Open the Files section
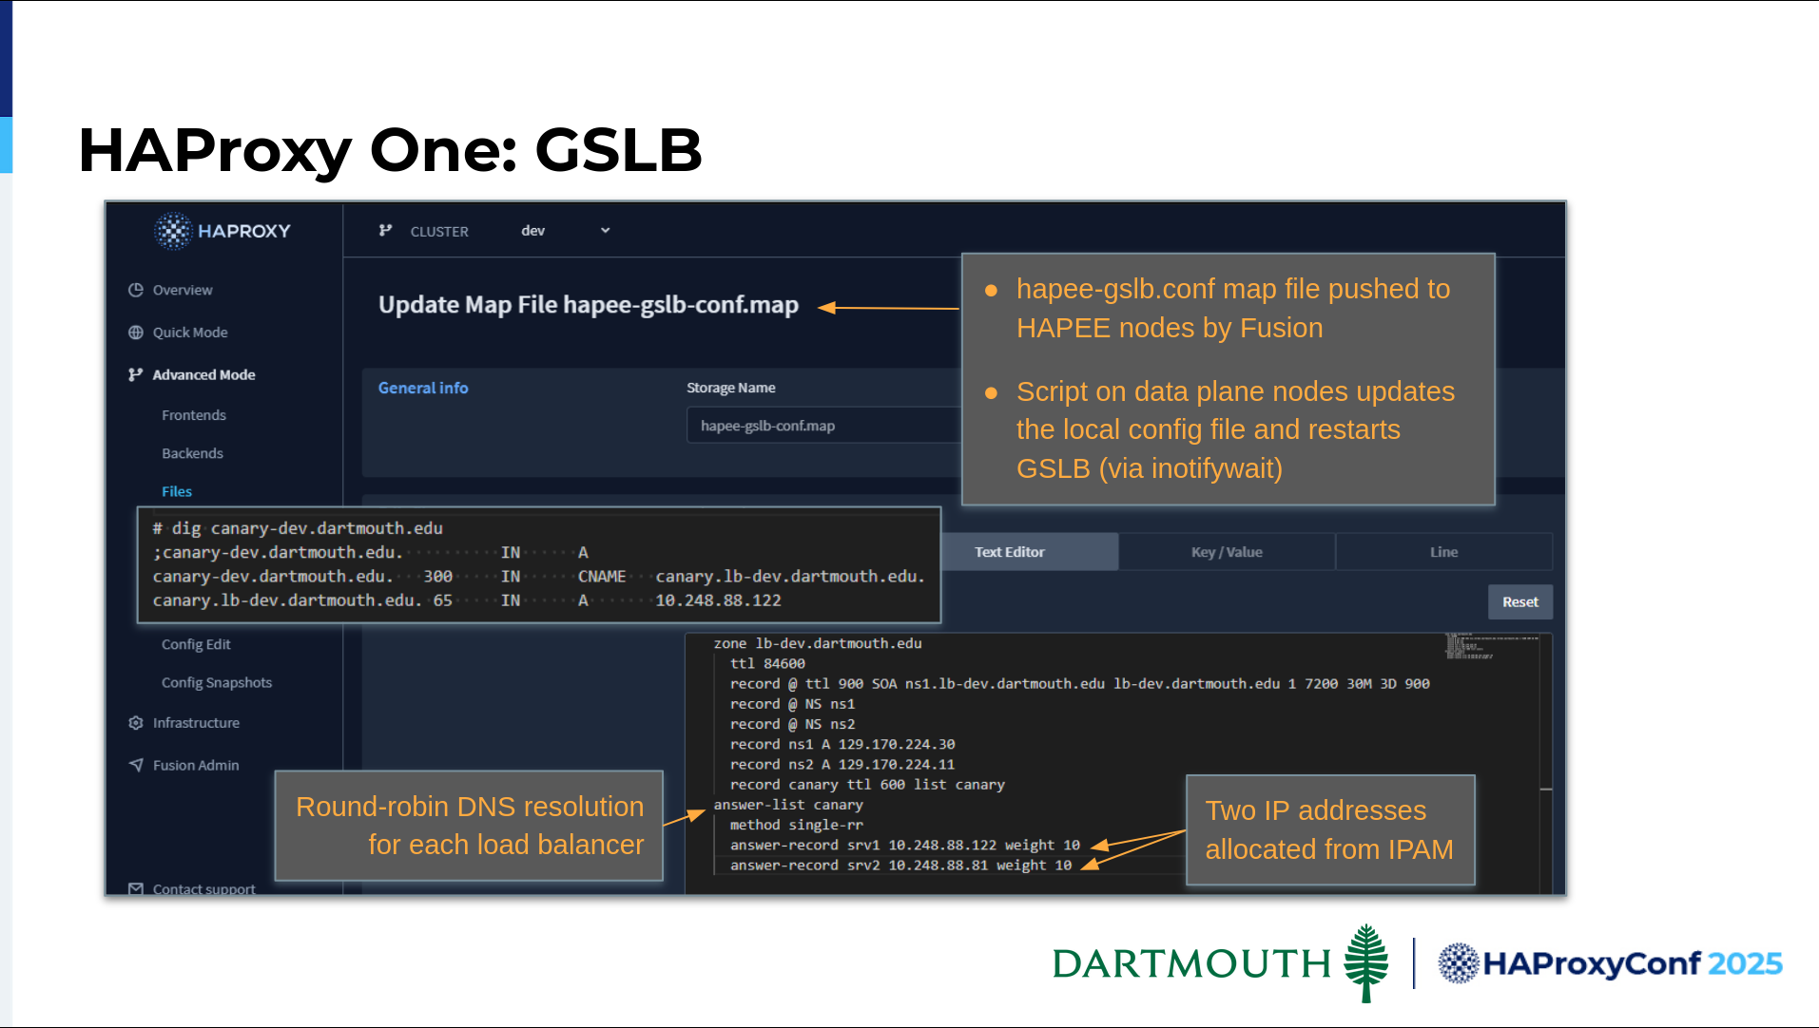This screenshot has width=1819, height=1028. point(177,491)
